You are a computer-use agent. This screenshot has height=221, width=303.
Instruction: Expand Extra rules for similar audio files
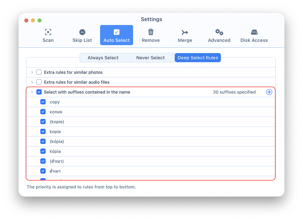pos(32,82)
